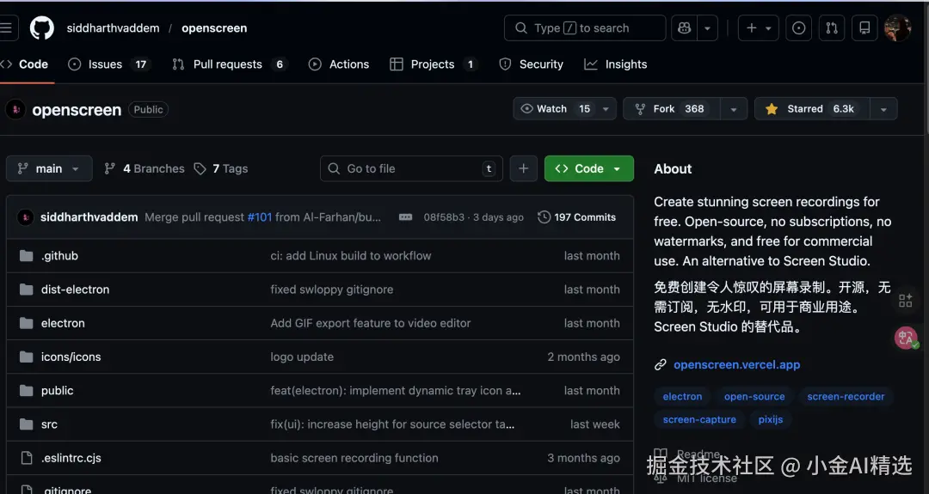This screenshot has width=929, height=494.
Task: Switch to the Projects tab
Action: tap(434, 64)
